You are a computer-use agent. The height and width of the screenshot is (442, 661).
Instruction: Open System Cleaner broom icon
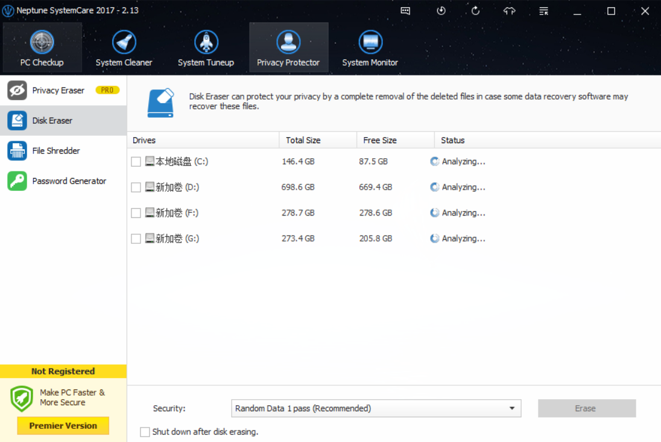pyautogui.click(x=124, y=42)
